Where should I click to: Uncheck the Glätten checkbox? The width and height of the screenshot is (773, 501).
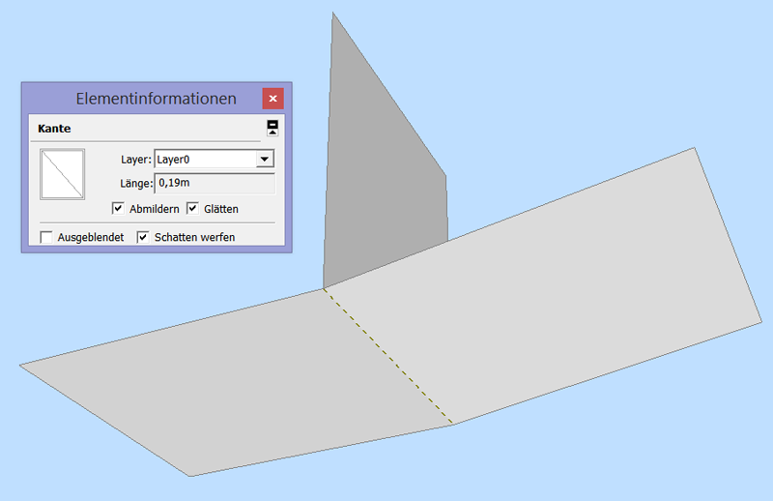[192, 208]
